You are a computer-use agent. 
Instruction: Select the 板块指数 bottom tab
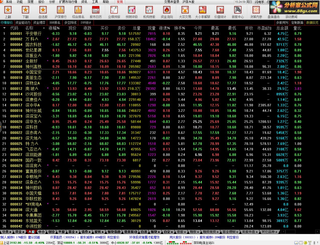[114, 232]
